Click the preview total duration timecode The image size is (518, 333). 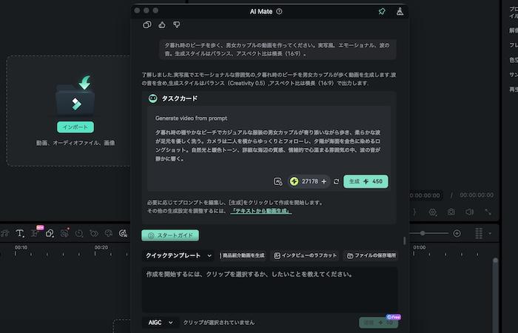click(477, 195)
